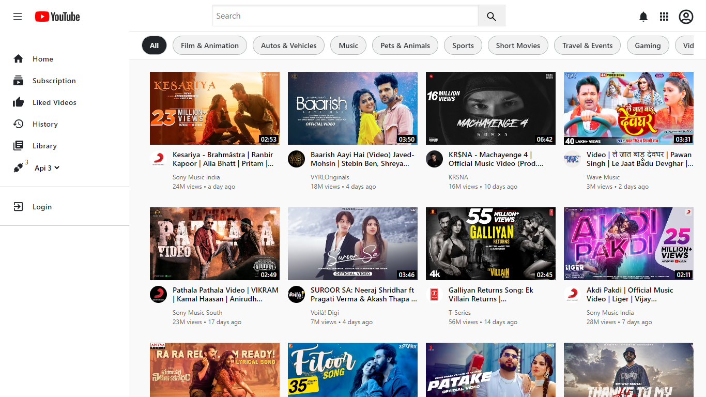Open KRSNA channel avatar
706x397 pixels.
434,159
